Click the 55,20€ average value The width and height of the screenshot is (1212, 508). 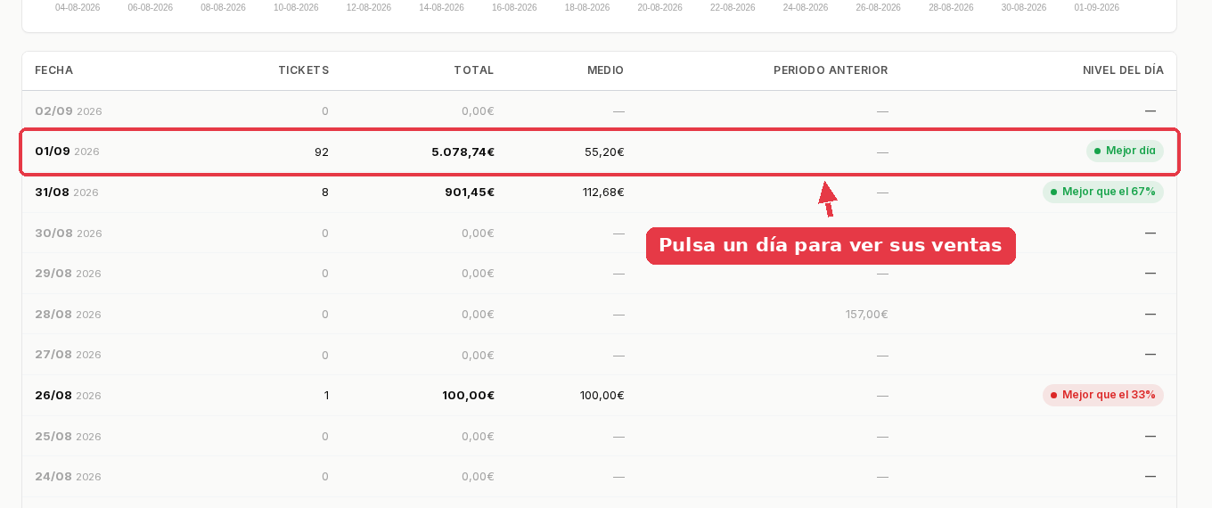pos(604,152)
